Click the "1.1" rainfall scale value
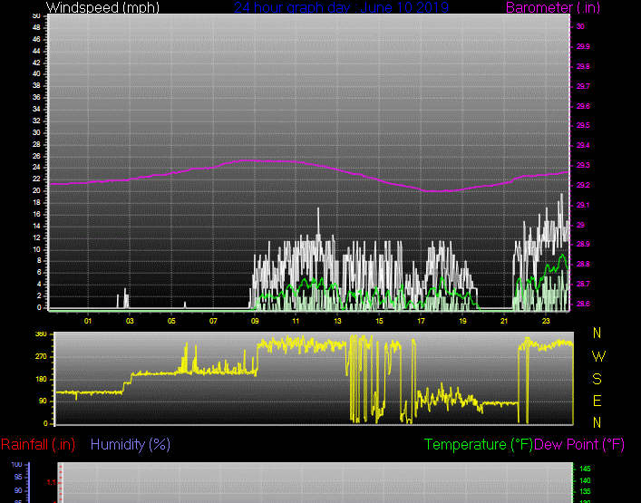 tap(51, 483)
